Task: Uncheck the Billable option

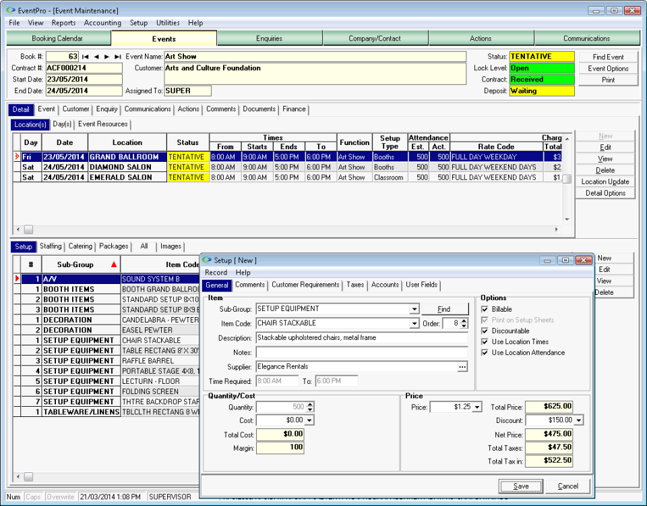Action: 485,310
